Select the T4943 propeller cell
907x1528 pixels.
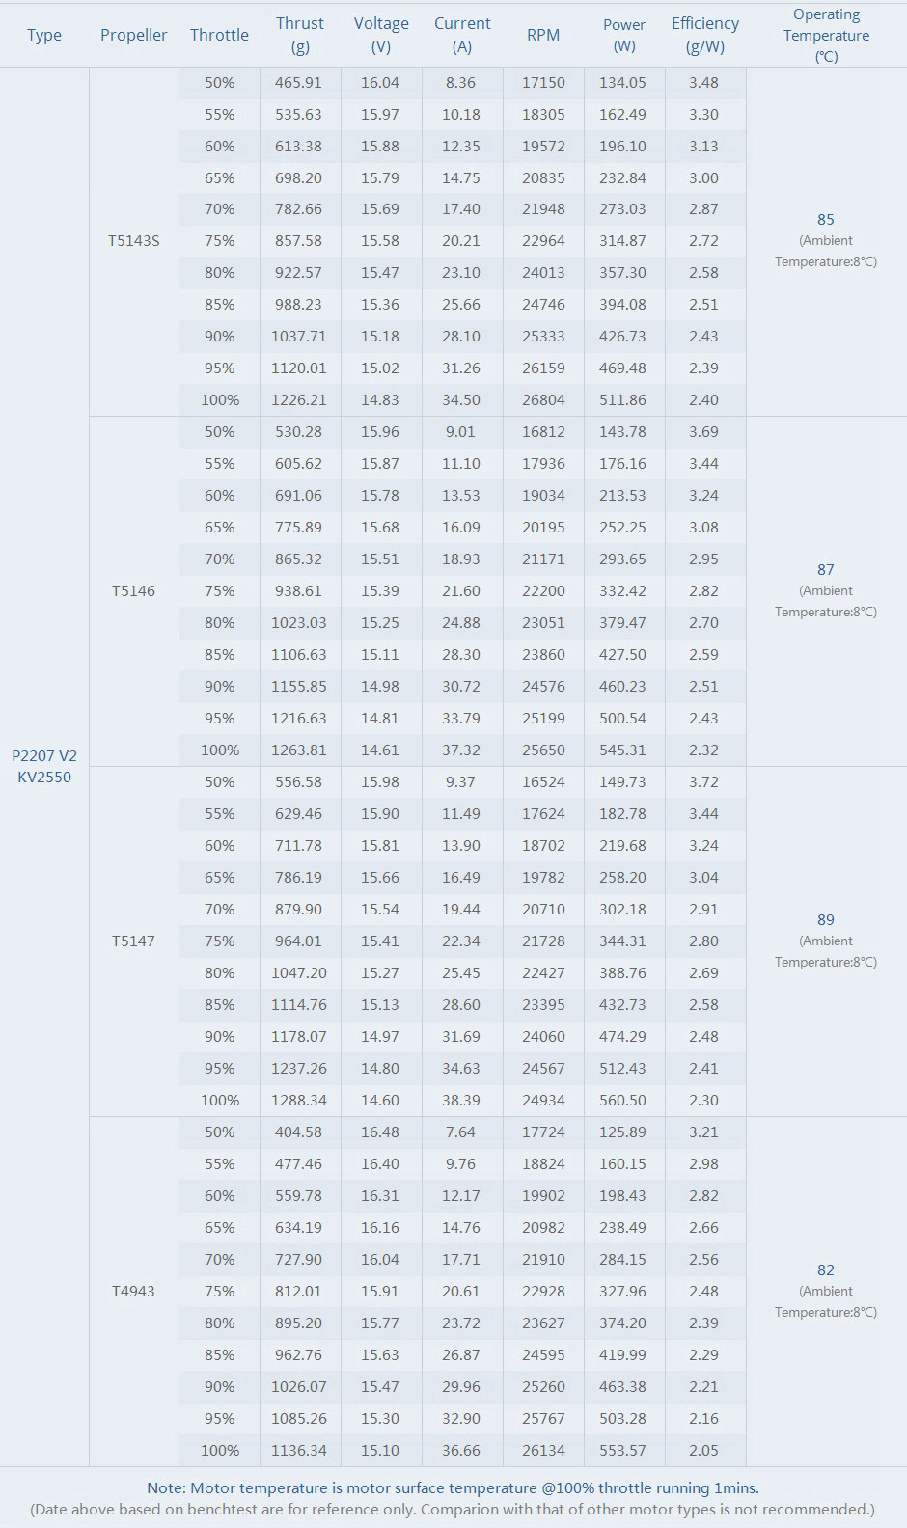point(133,1292)
